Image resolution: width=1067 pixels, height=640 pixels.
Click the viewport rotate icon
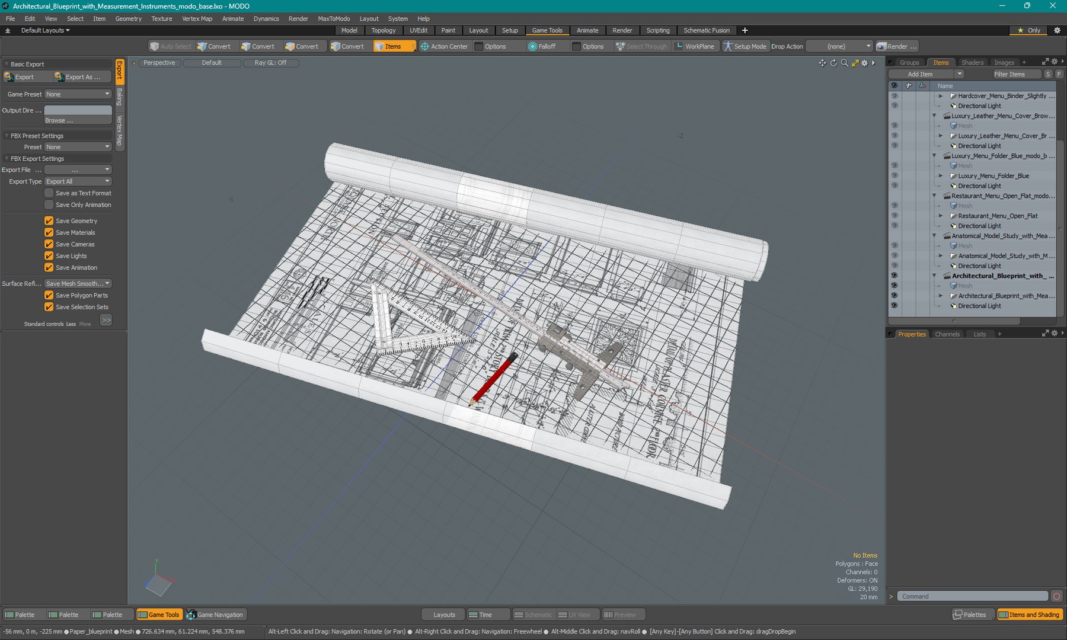point(833,63)
